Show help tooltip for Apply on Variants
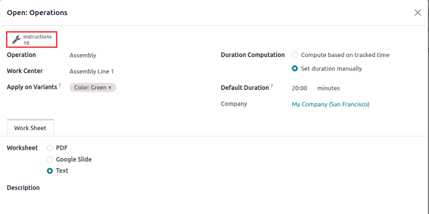 pos(60,85)
